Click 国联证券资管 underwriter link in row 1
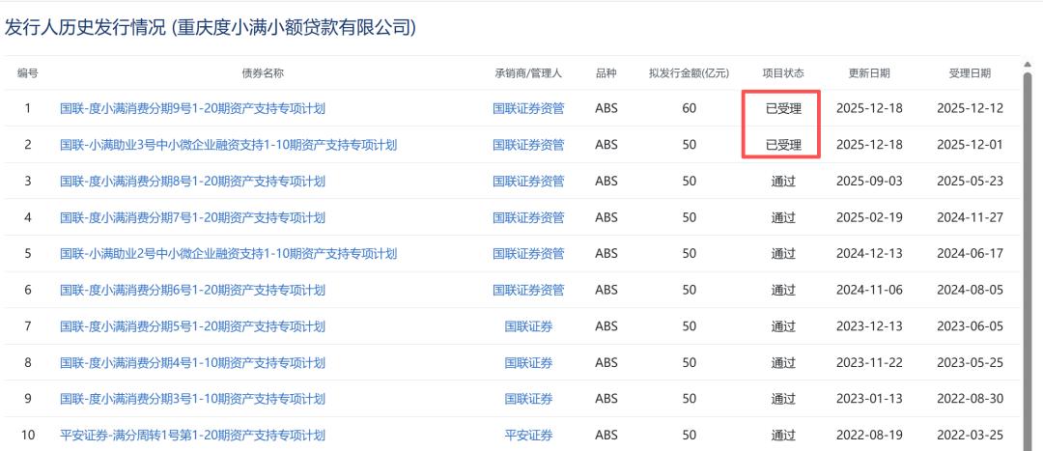Viewport: 1043px width, 451px height. [528, 108]
